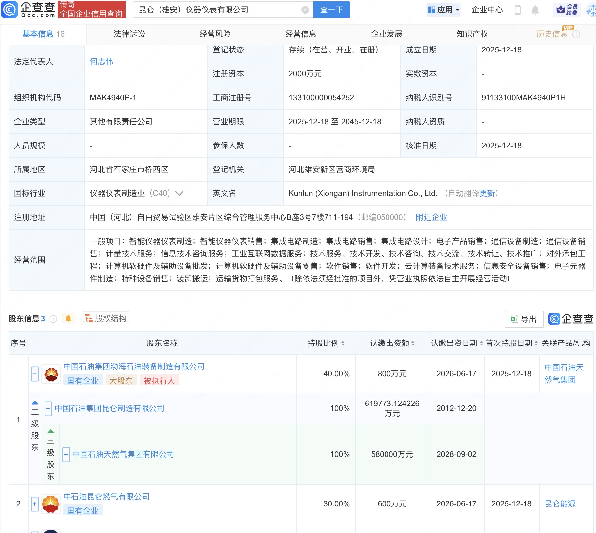This screenshot has width=596, height=533.
Task: Click the shareholder info alert bell icon
Action: tap(68, 318)
